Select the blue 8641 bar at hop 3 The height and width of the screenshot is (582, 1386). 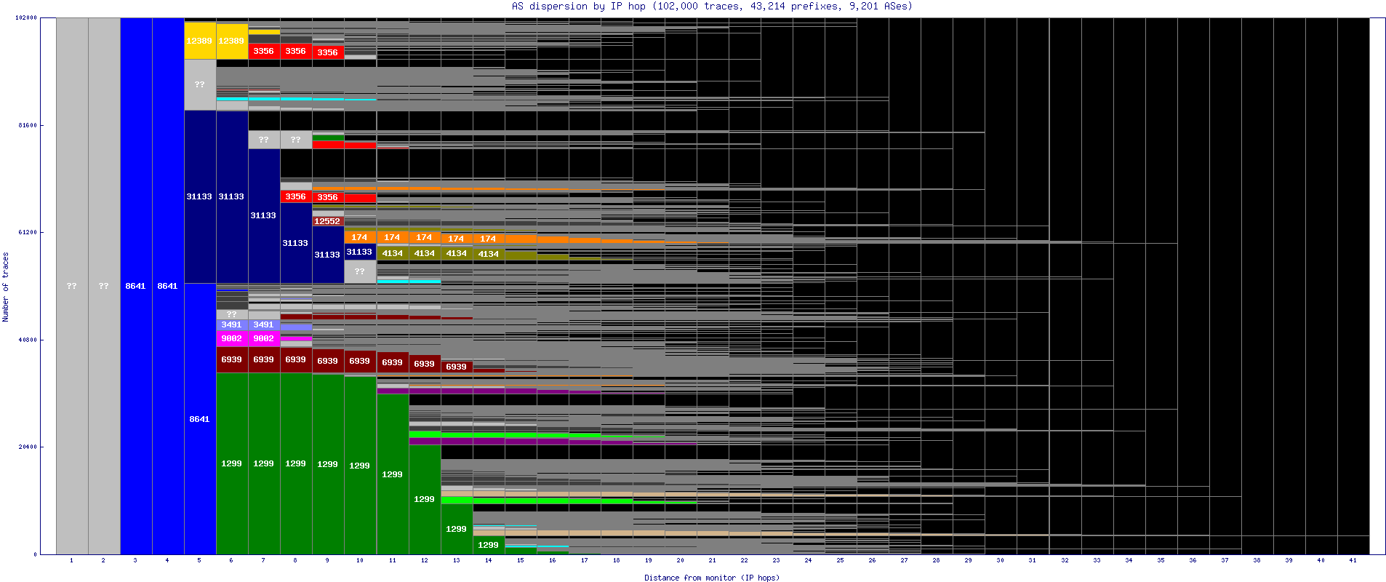(136, 286)
